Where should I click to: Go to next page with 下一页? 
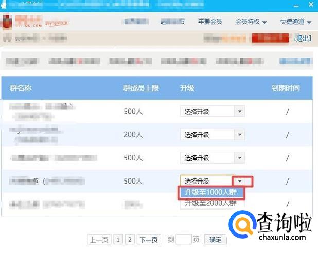pyautogui.click(x=149, y=240)
